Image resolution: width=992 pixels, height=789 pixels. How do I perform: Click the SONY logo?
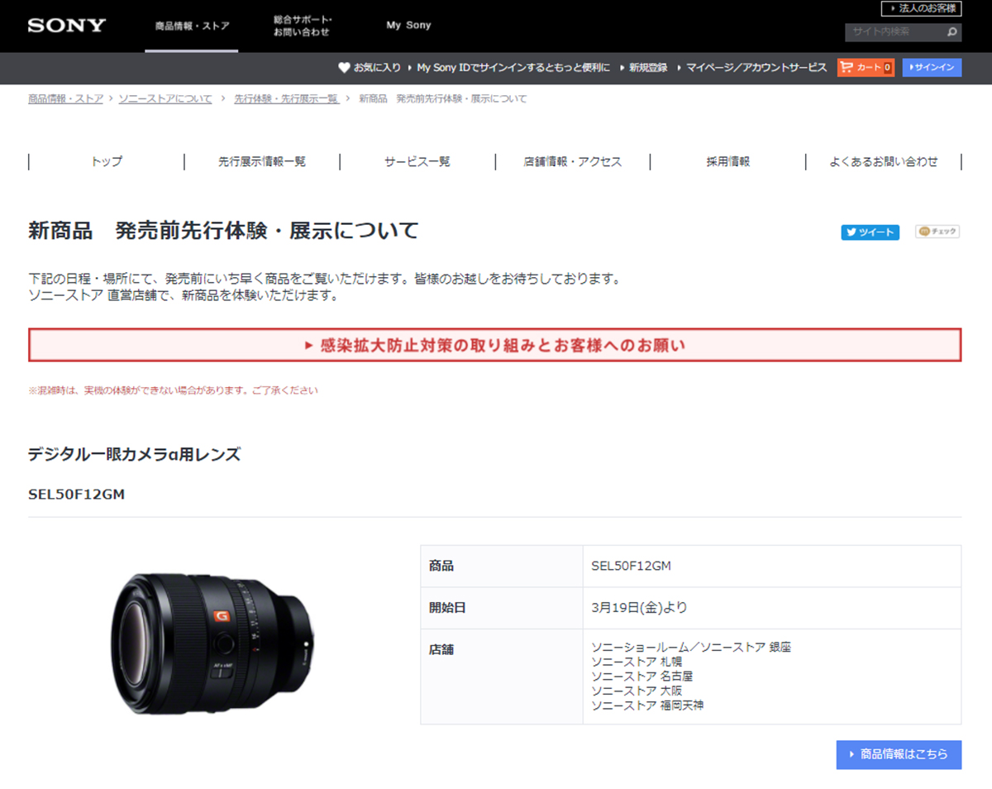coord(67,26)
